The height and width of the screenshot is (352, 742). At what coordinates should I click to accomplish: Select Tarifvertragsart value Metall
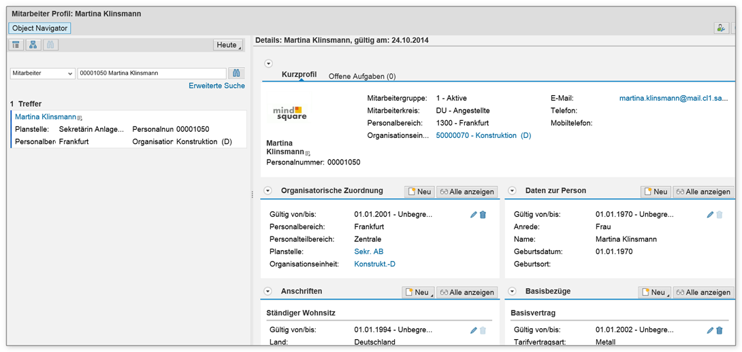(x=606, y=342)
